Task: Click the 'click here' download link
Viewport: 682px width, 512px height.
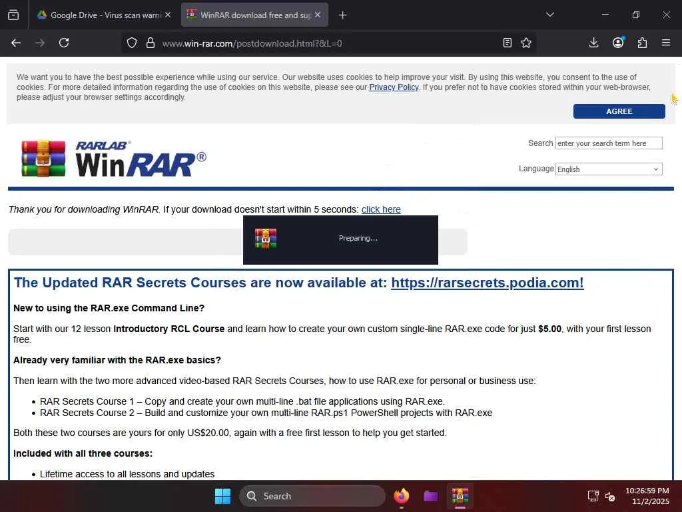Action: 381,209
